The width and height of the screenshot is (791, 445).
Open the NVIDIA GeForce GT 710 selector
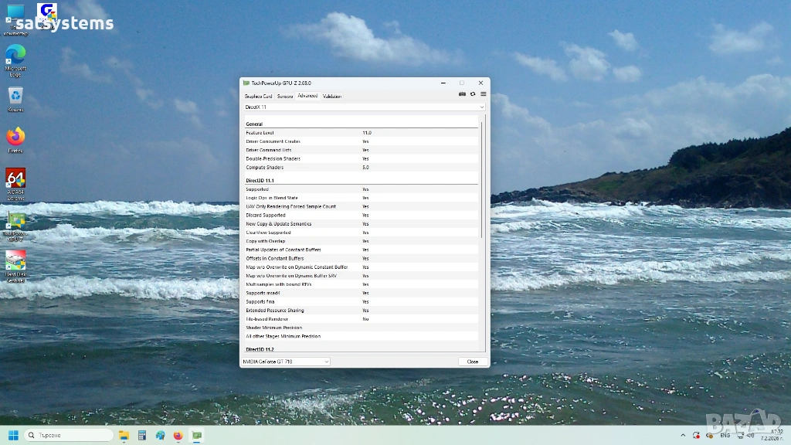click(286, 362)
